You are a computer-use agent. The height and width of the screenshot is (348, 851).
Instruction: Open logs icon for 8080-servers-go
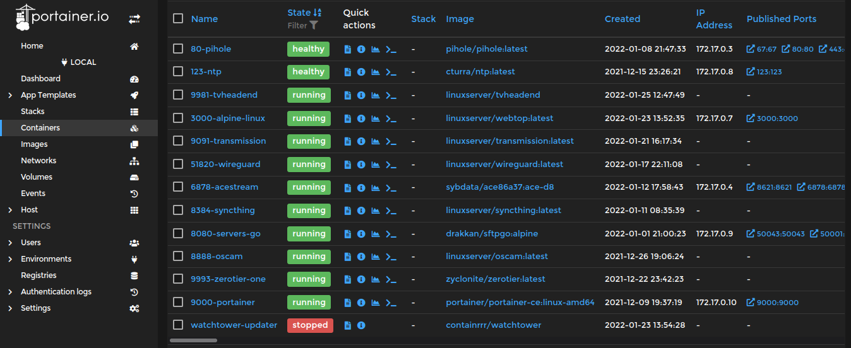347,234
